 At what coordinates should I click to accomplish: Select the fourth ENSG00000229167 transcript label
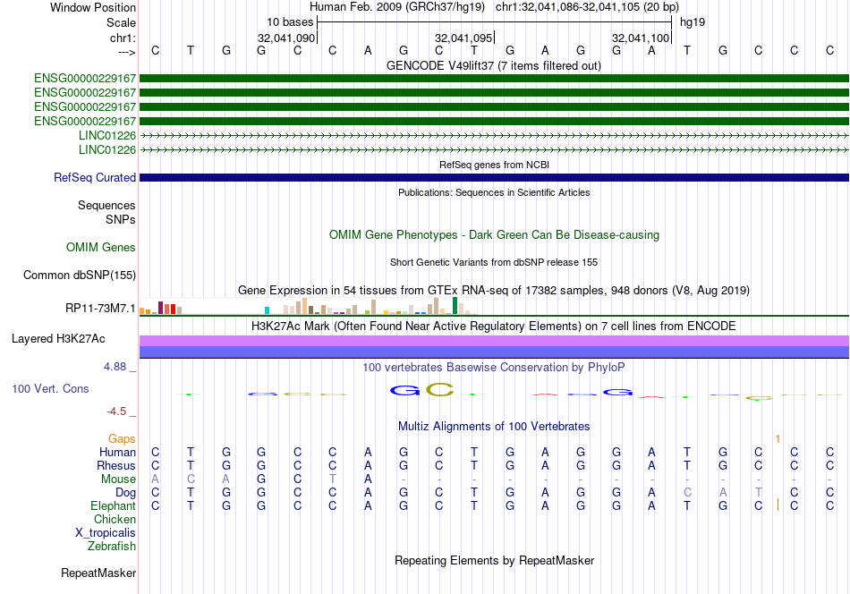coord(85,122)
